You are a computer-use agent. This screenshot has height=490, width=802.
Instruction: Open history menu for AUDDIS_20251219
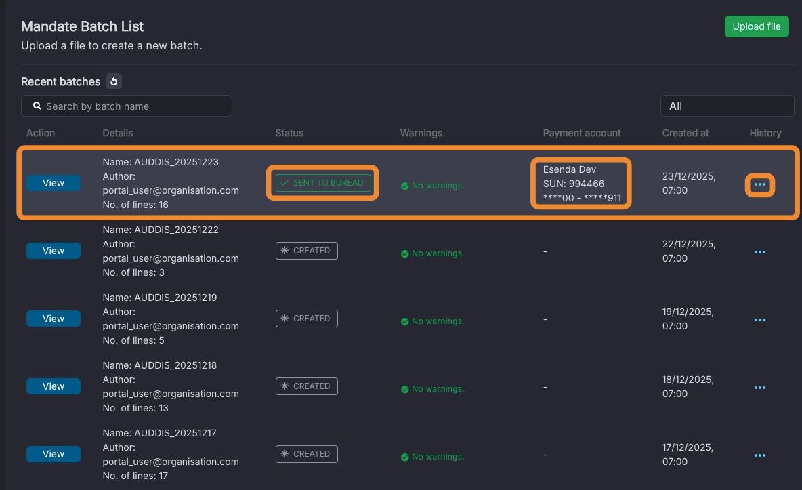click(x=759, y=320)
